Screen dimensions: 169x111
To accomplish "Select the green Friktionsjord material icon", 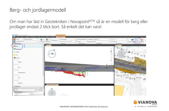I will point(15,49).
